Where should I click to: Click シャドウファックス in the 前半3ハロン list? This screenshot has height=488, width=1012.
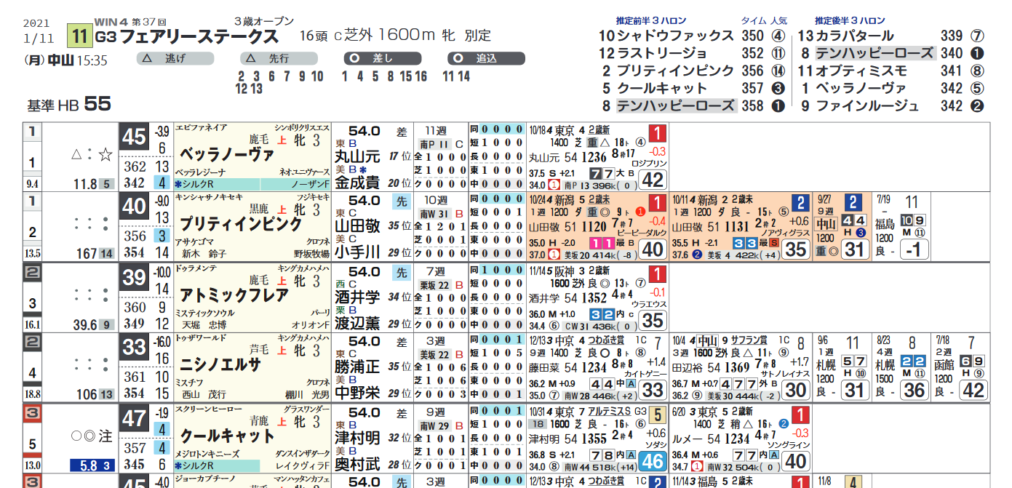pos(676,36)
